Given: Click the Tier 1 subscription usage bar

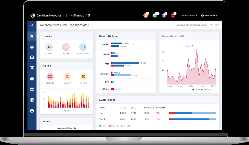Looking at the screenshot, I should [192, 113].
